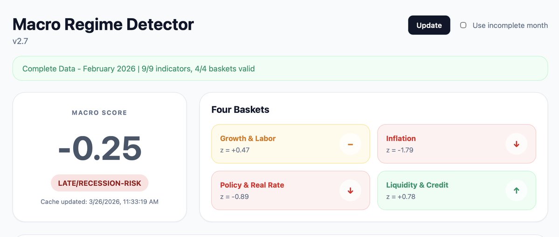Viewport: 559px width, 237px height.
Task: Click the Update button
Action: [x=429, y=25]
